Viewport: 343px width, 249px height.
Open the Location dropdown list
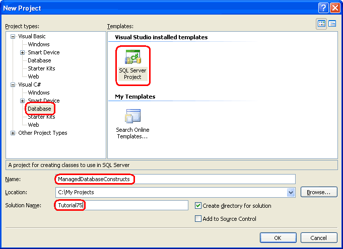tap(291, 192)
